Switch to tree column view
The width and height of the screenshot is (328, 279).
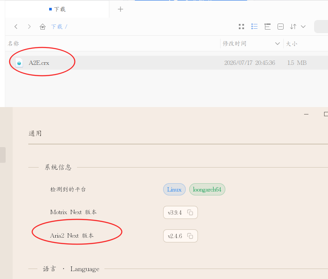[x=268, y=27]
